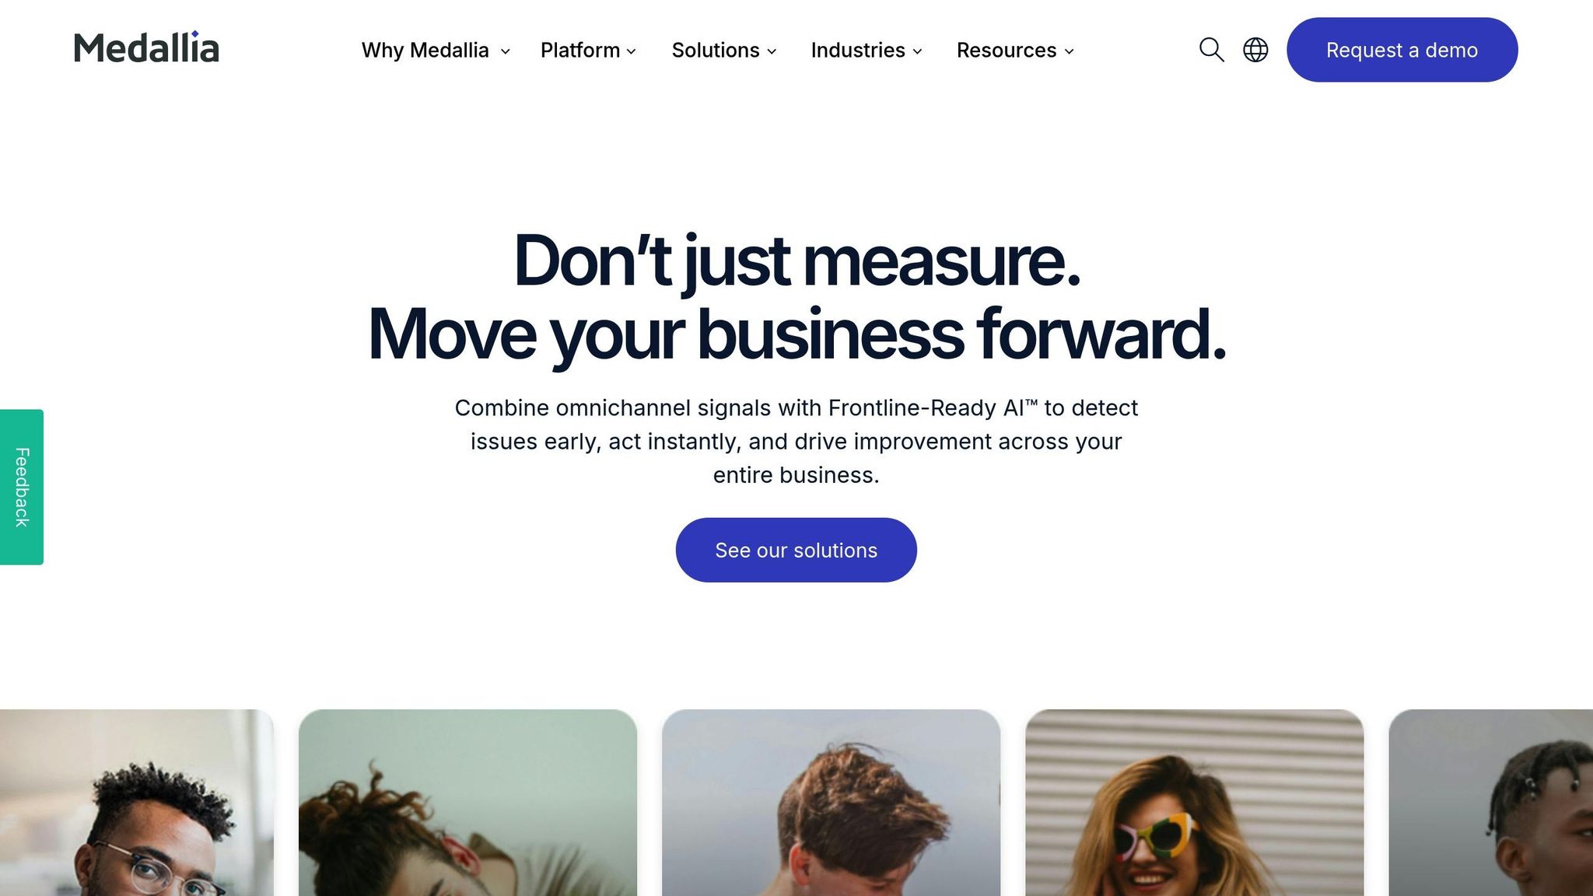Select the man with glasses photo card
Viewport: 1593px width, 896px height.
click(x=137, y=803)
